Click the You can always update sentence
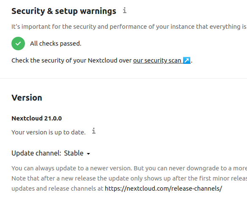 click(129, 168)
